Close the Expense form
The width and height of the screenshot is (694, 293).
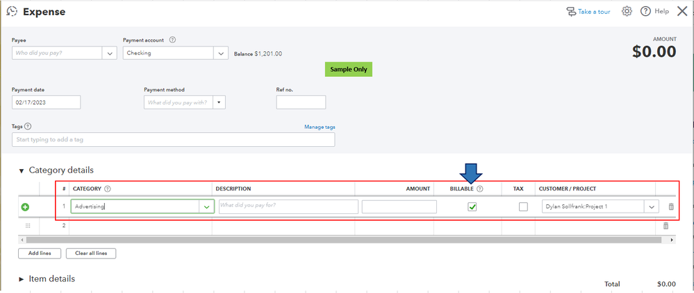[682, 12]
